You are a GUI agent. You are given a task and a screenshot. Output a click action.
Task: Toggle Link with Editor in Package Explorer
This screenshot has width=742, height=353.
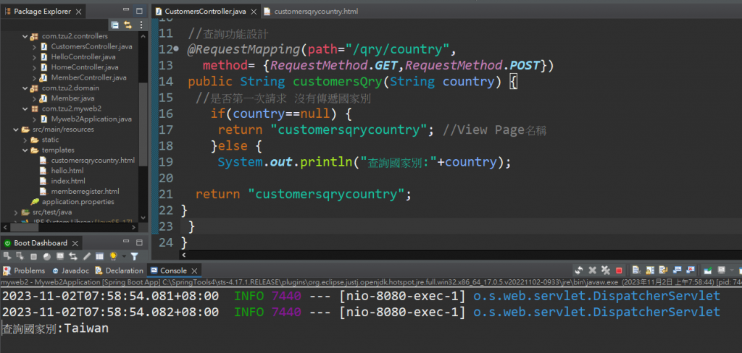(x=128, y=25)
